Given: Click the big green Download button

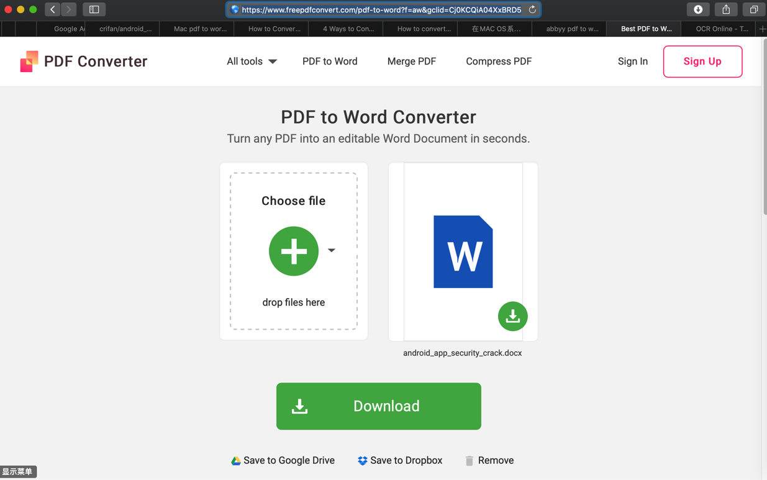Looking at the screenshot, I should (x=379, y=406).
